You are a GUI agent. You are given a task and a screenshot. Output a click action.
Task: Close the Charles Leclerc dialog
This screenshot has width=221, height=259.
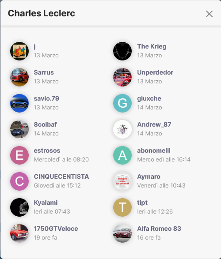pyautogui.click(x=209, y=14)
